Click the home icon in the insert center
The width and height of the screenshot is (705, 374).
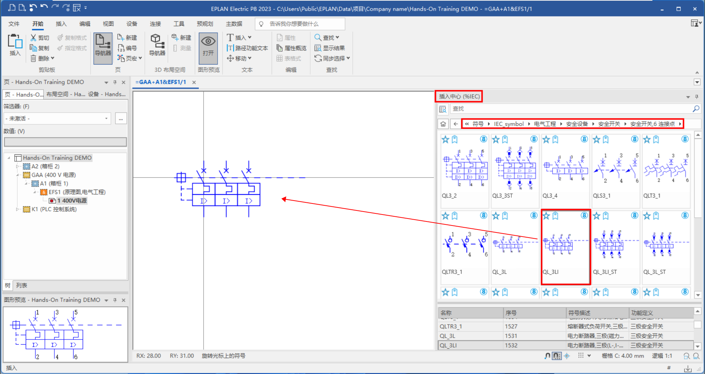click(x=443, y=124)
